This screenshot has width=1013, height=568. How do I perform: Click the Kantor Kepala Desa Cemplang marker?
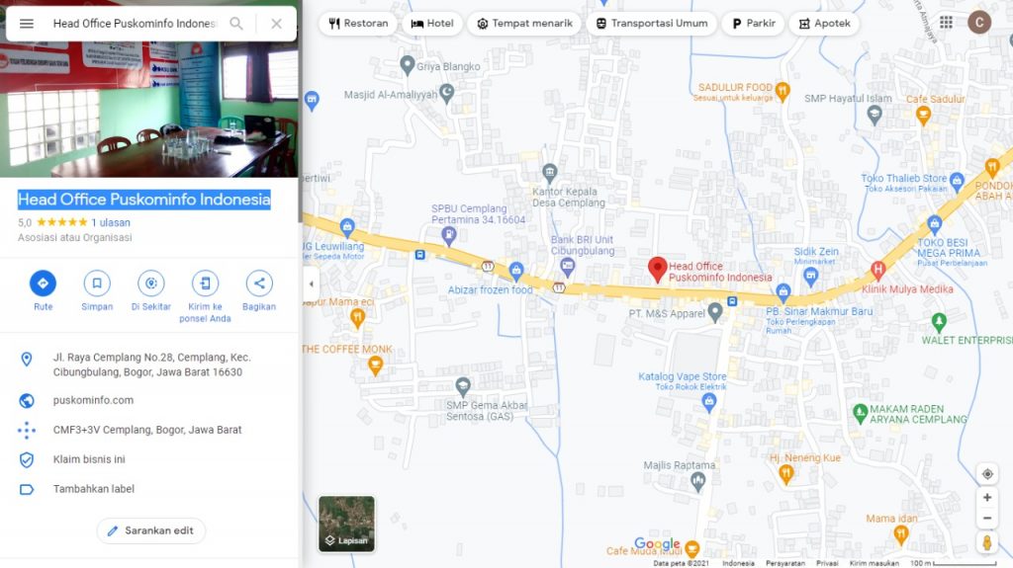click(x=550, y=172)
